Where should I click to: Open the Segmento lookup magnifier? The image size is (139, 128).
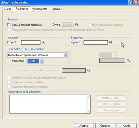[111, 42]
